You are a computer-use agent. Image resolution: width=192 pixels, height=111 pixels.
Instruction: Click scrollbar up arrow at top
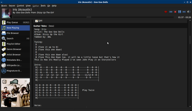tap(190, 21)
